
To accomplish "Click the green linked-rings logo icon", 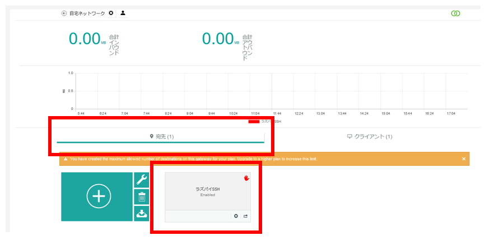I will click(x=455, y=13).
